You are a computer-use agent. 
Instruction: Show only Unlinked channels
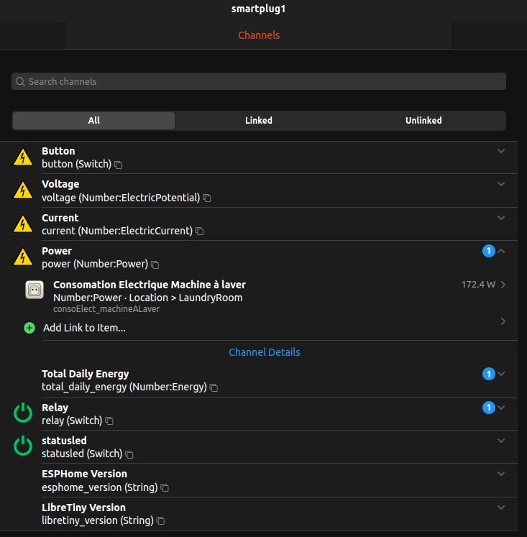tap(423, 121)
